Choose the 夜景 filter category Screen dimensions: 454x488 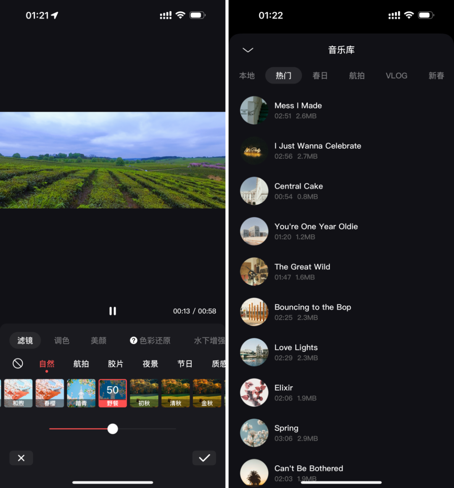(x=150, y=364)
